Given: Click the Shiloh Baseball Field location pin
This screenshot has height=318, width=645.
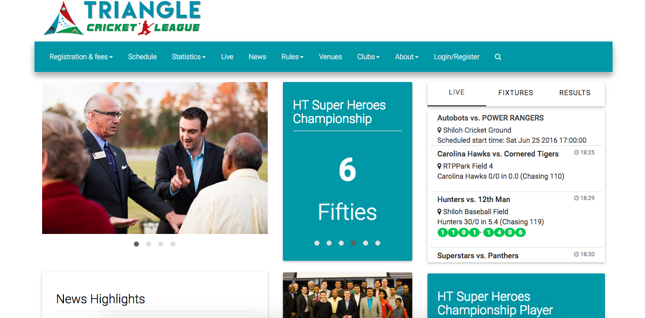Looking at the screenshot, I should click(440, 212).
